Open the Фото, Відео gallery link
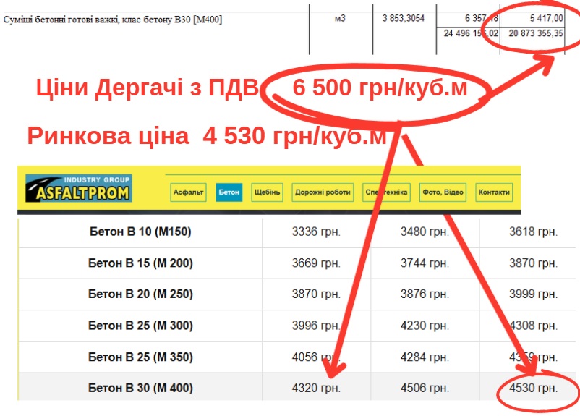The height and width of the screenshot is (416, 580). tap(443, 192)
